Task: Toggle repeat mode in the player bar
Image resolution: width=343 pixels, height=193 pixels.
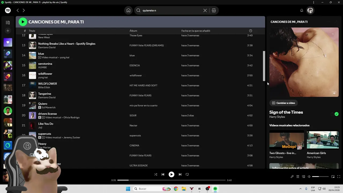Action: click(187, 174)
